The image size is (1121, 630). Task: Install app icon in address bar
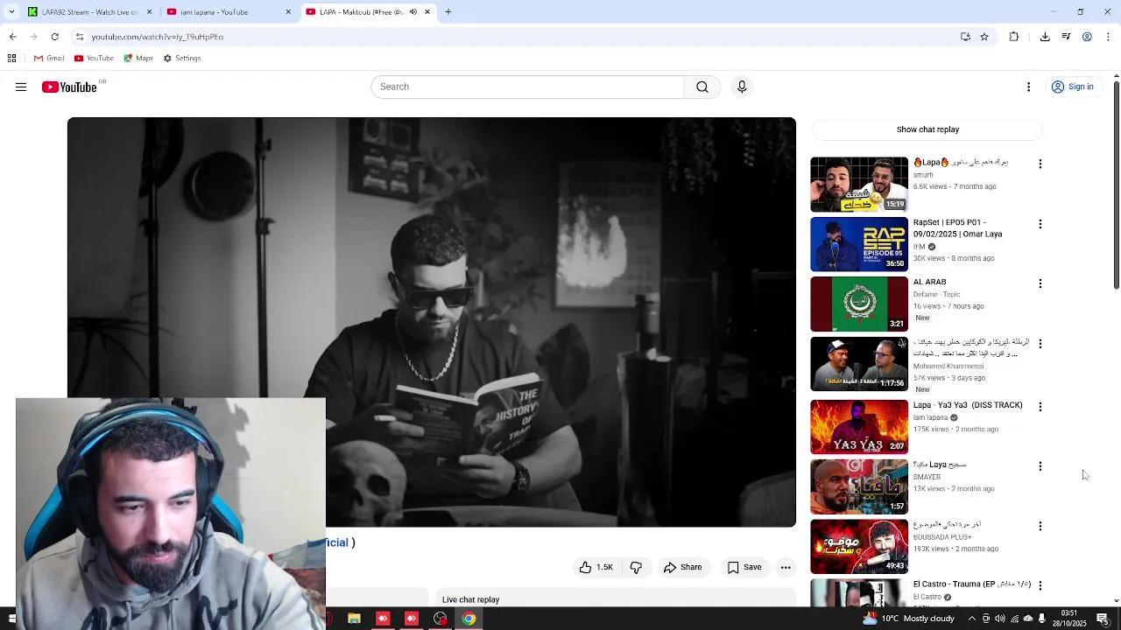(965, 37)
